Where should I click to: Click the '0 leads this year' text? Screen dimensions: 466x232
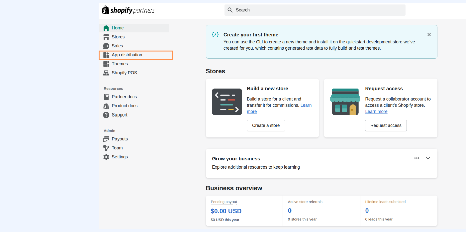click(379, 219)
